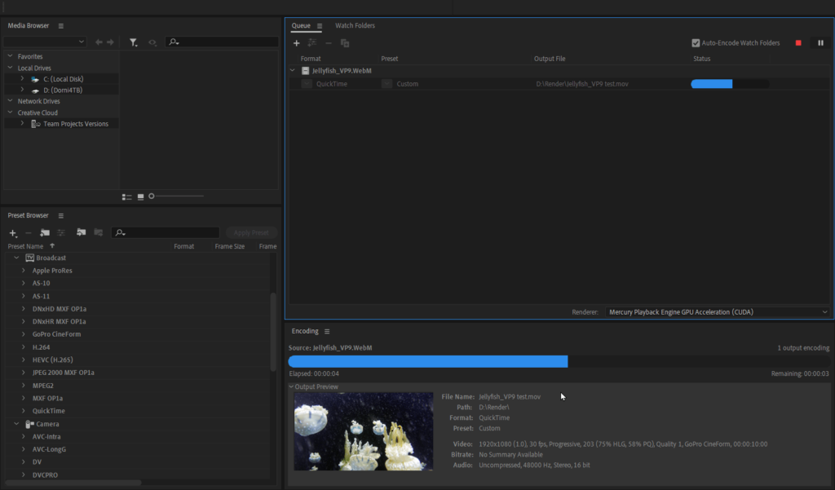
Task: Open the Queue panel menu
Action: pyautogui.click(x=320, y=26)
